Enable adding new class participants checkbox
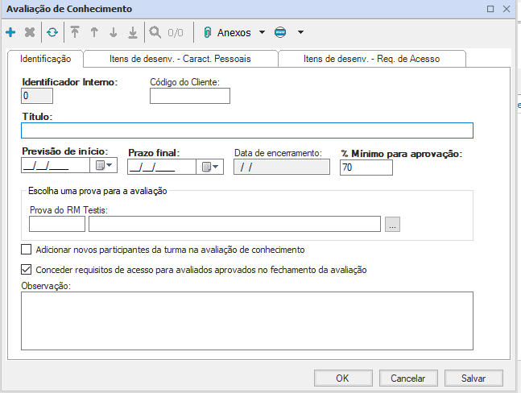This screenshot has width=521, height=393. pos(27,250)
